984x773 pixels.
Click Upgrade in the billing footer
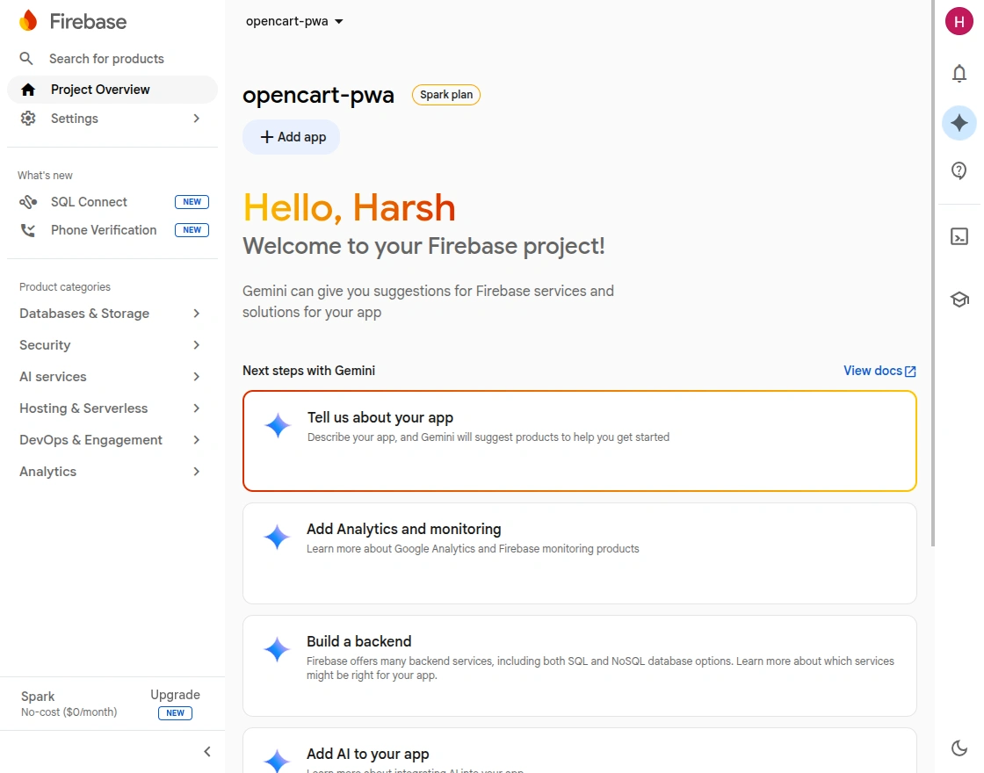click(x=175, y=695)
